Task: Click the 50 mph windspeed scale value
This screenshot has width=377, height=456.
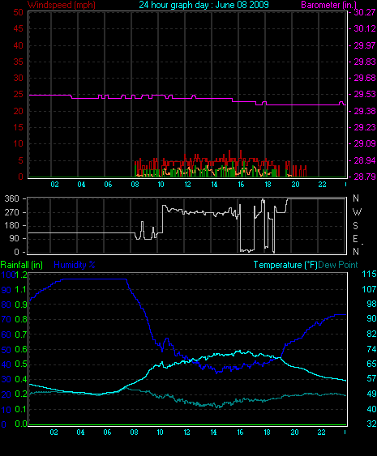Action: point(19,12)
